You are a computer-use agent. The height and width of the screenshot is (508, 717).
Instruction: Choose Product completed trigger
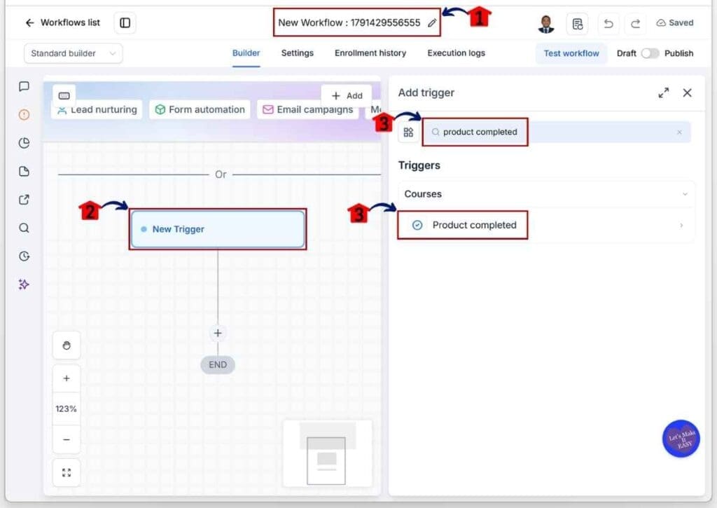pos(546,225)
